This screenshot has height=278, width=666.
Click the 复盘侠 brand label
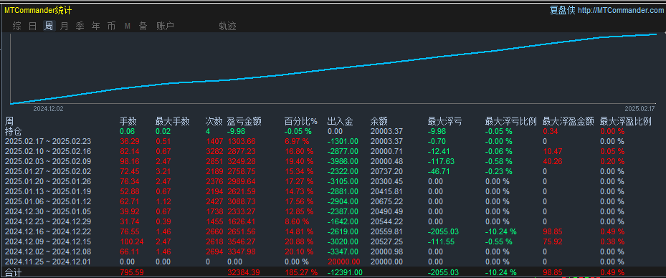pyautogui.click(x=562, y=11)
